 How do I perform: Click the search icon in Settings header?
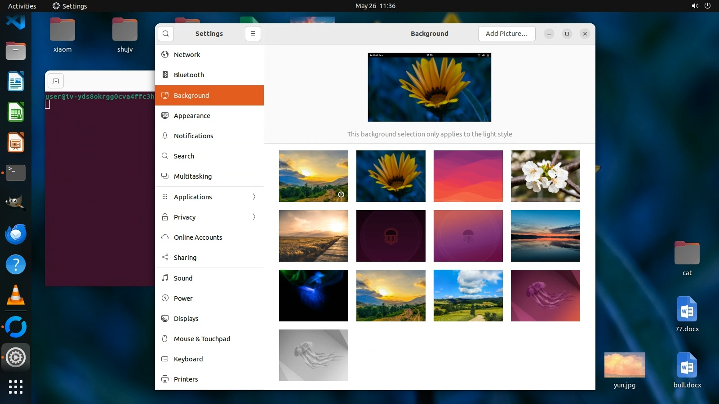(x=166, y=34)
